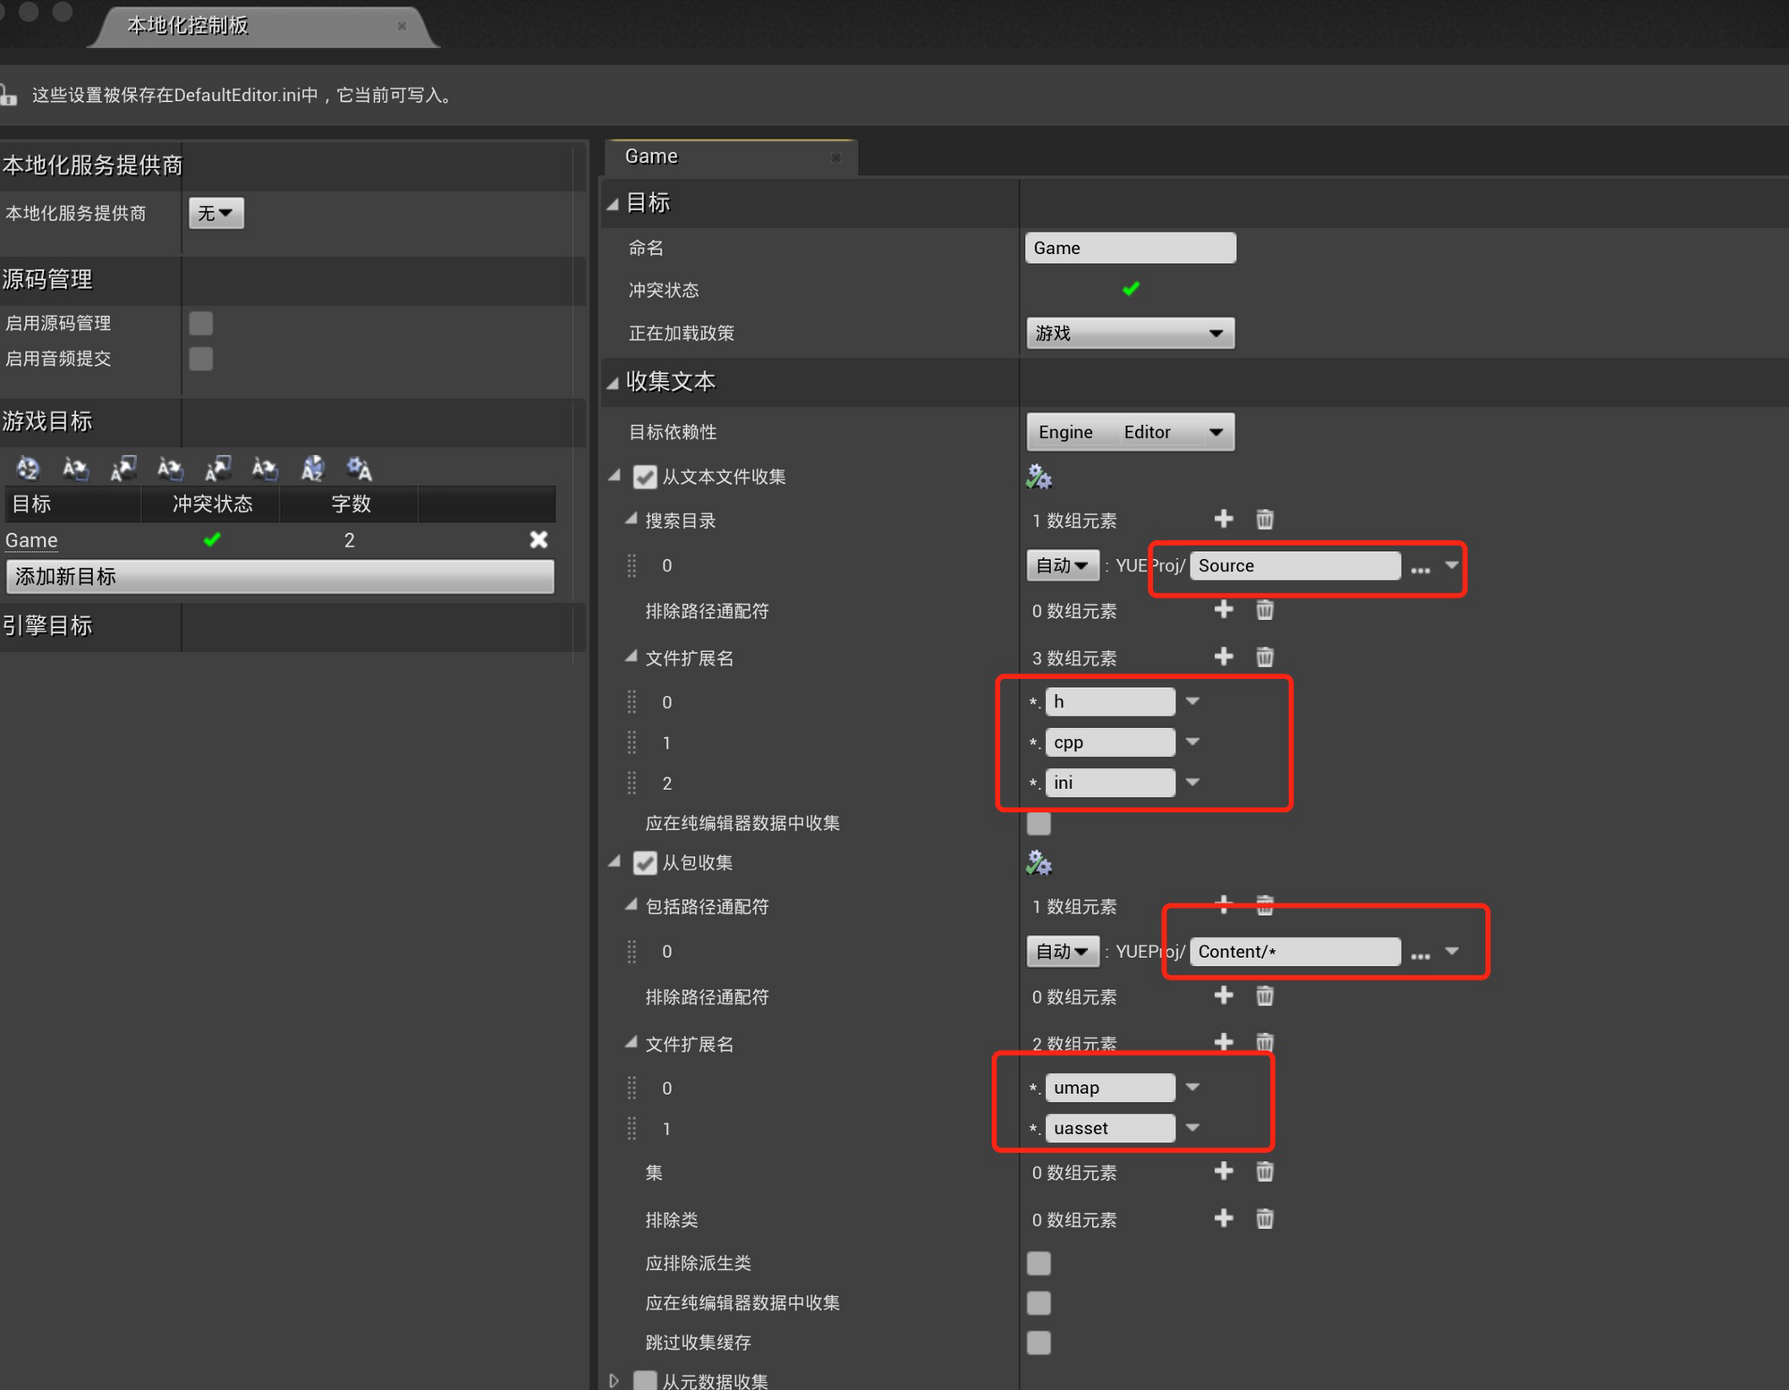
Task: Enable 应排除派生类 checkbox
Action: tap(1039, 1263)
